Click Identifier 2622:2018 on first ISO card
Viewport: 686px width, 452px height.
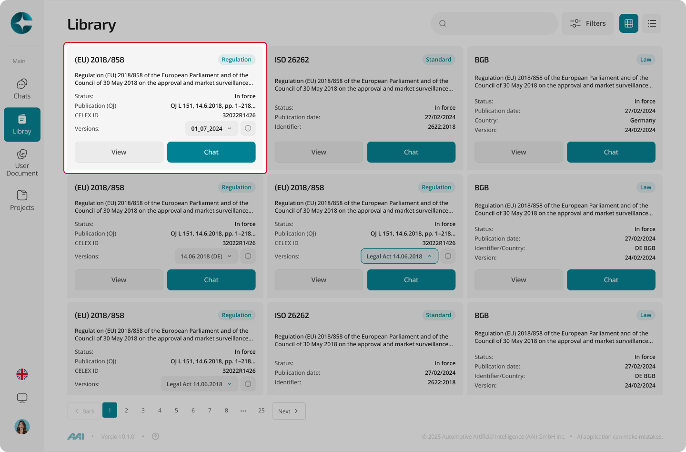[x=442, y=127]
